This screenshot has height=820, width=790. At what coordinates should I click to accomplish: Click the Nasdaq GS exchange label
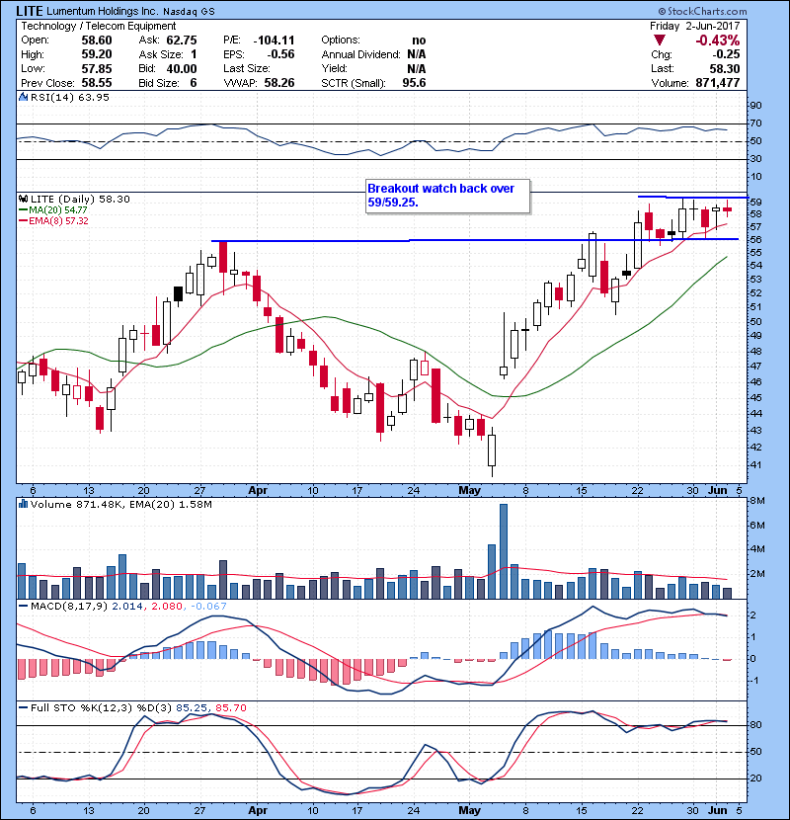point(189,12)
